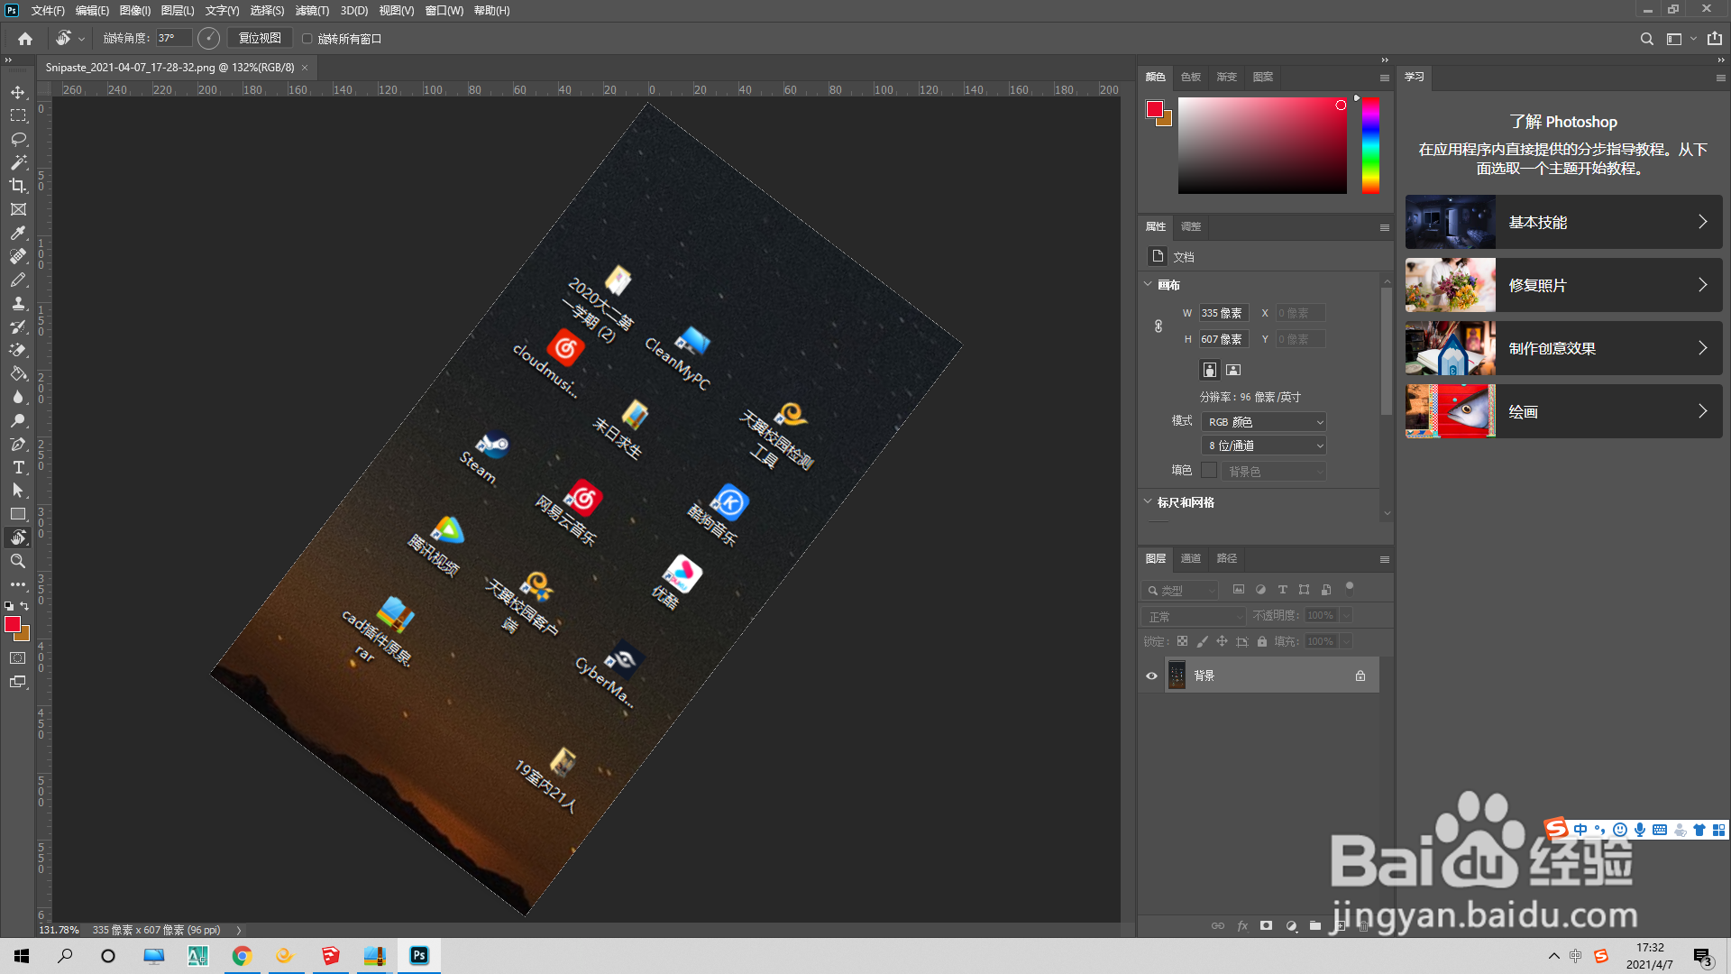Open the 修复照片 tutorial

click(1563, 285)
